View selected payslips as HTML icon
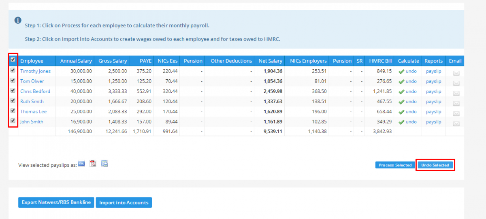 (x=81, y=164)
